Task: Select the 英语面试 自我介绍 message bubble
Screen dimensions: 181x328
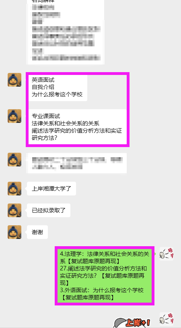Action: (57, 87)
